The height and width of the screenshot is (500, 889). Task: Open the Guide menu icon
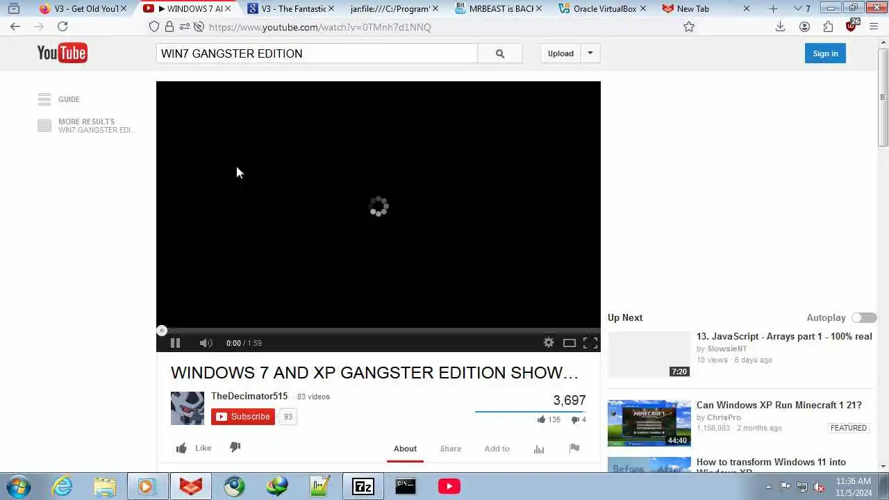click(x=44, y=99)
